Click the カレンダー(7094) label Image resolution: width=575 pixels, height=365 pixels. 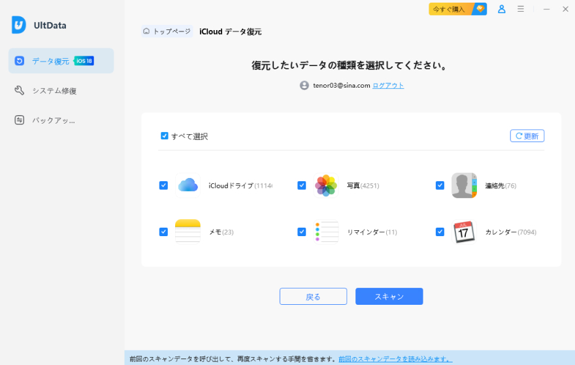tap(511, 232)
